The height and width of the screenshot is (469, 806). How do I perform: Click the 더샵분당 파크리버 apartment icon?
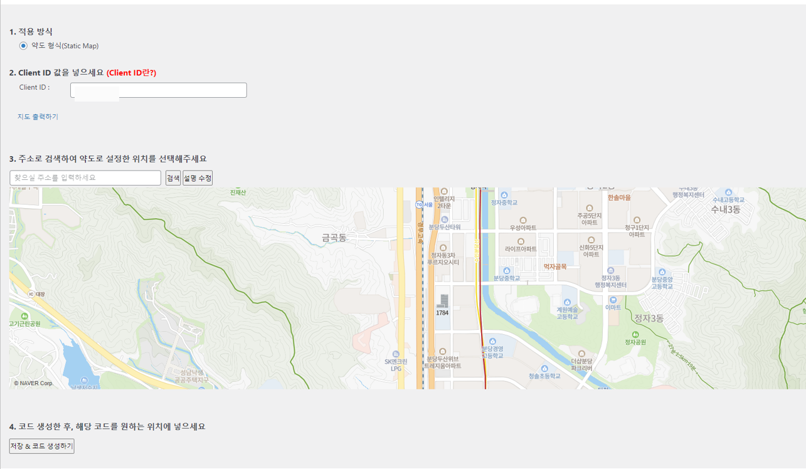click(581, 354)
